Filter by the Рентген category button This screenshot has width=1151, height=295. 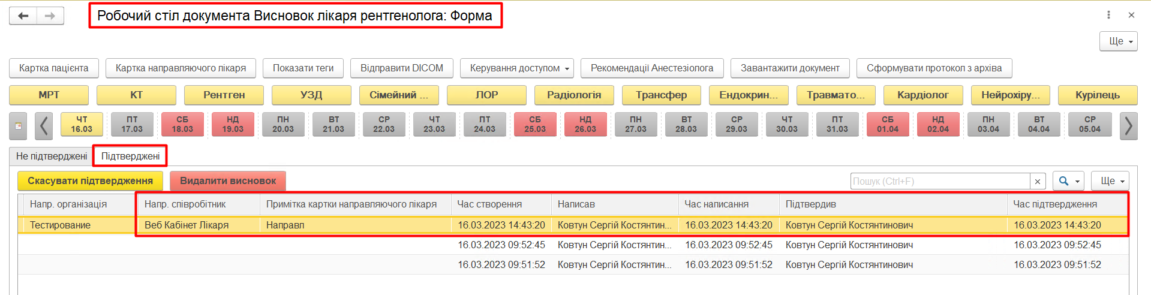[224, 95]
